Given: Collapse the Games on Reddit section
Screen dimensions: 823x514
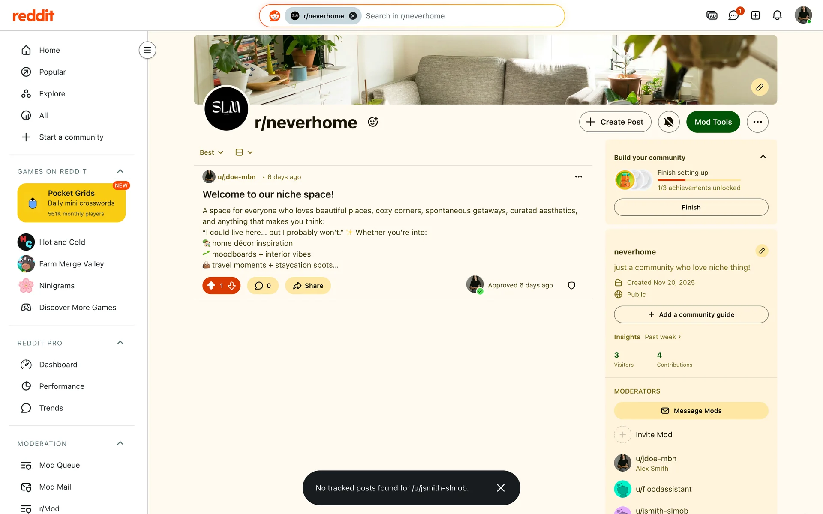Looking at the screenshot, I should (120, 171).
